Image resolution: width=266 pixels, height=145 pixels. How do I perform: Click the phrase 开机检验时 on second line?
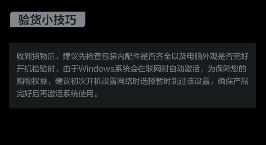click(x=36, y=69)
